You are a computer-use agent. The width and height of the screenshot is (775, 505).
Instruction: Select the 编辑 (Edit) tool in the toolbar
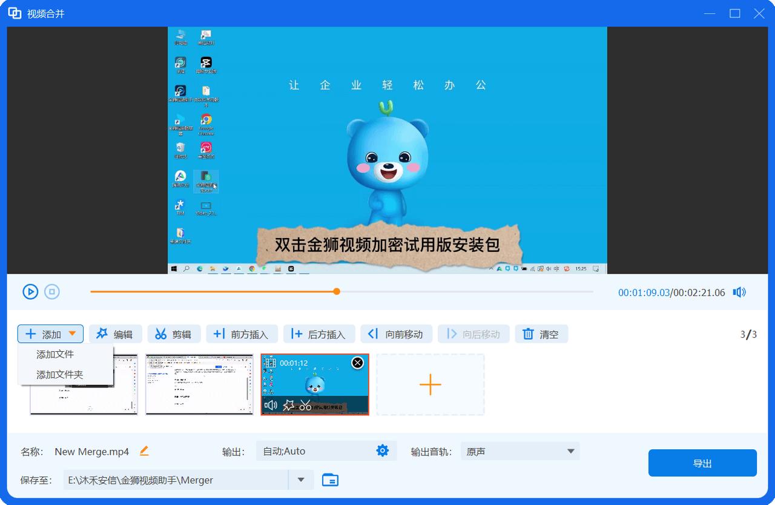pyautogui.click(x=115, y=333)
